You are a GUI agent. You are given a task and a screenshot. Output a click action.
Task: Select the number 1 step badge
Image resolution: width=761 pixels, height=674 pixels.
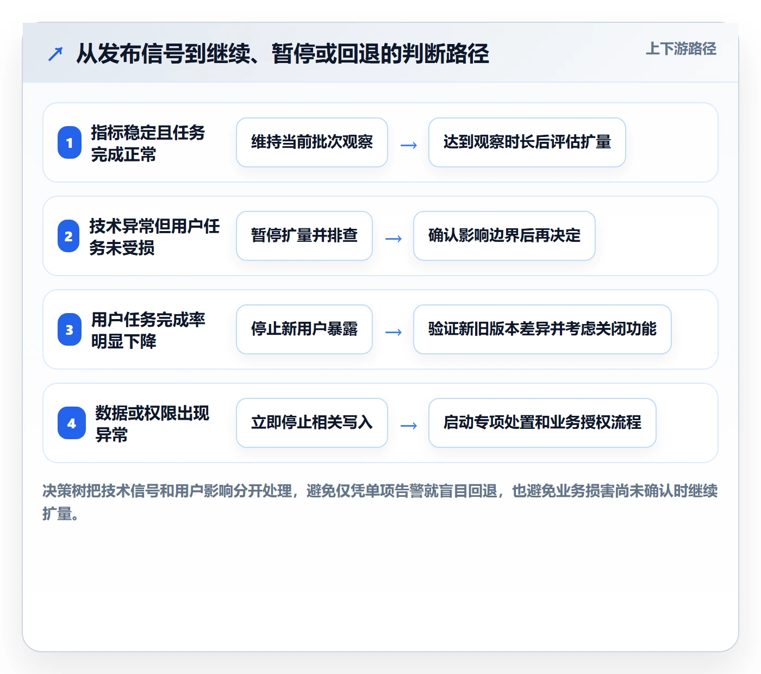70,142
